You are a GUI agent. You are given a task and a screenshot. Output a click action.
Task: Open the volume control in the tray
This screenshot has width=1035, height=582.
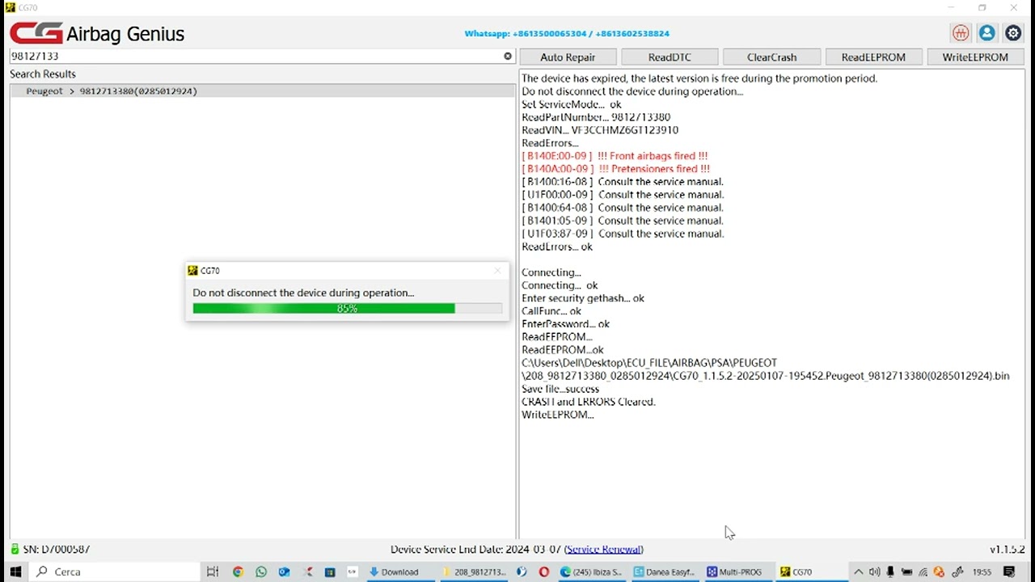click(874, 571)
